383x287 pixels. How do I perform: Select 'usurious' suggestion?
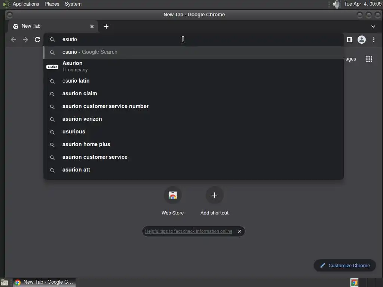tap(193, 132)
